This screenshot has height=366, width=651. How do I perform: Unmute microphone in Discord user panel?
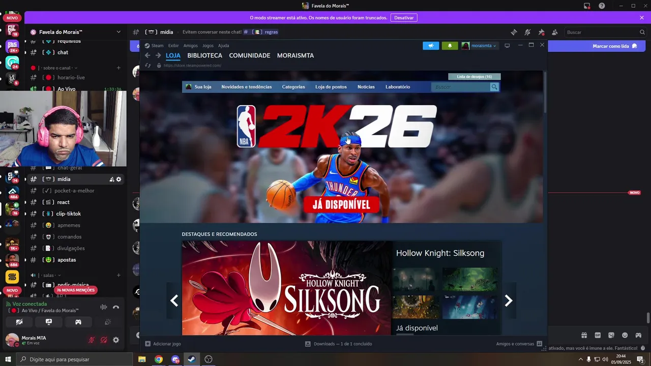(92, 340)
